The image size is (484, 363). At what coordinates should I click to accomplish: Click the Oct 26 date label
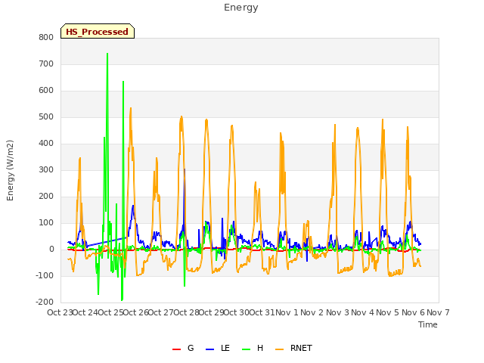click(136, 312)
